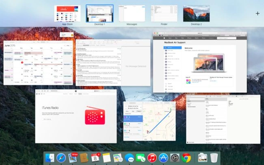Launch Safari from the Dock

point(61,158)
